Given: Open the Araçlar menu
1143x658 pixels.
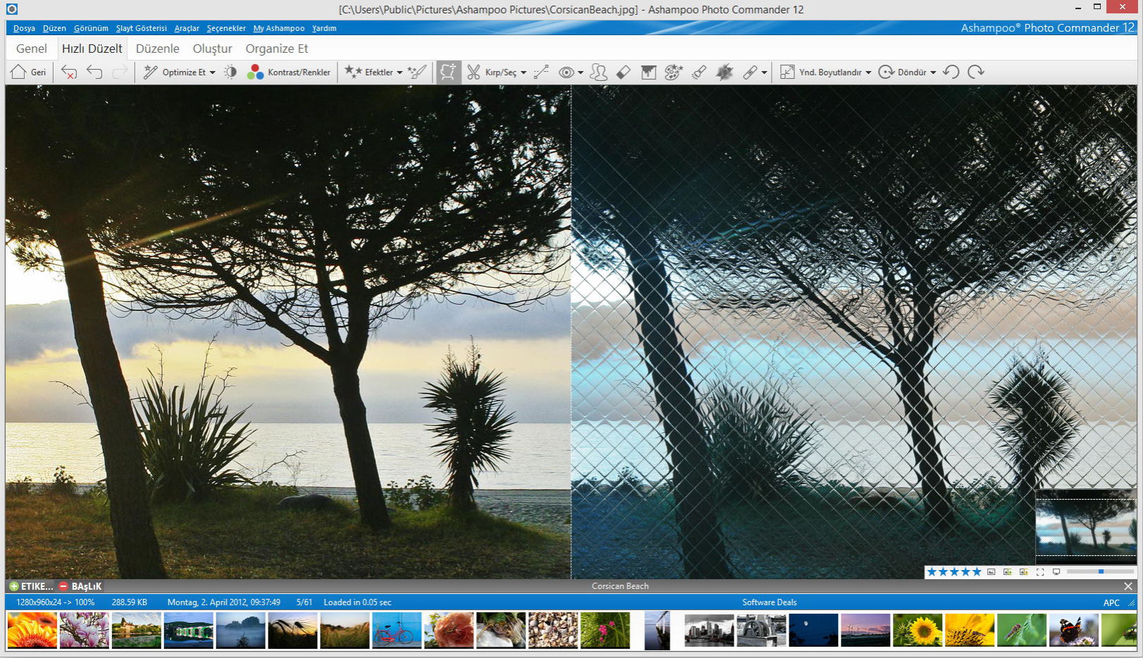Looking at the screenshot, I should coord(187,28).
